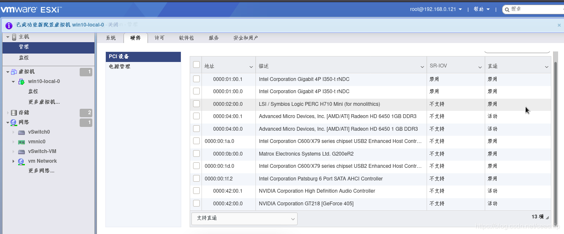
Task: Open 监控 under win10-local-0
Action: click(33, 91)
